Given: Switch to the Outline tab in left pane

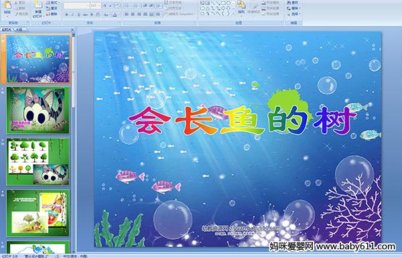Looking at the screenshot, I should [x=19, y=29].
